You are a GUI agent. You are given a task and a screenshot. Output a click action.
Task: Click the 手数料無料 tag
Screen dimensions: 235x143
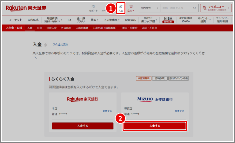pyautogui.click(x=144, y=78)
